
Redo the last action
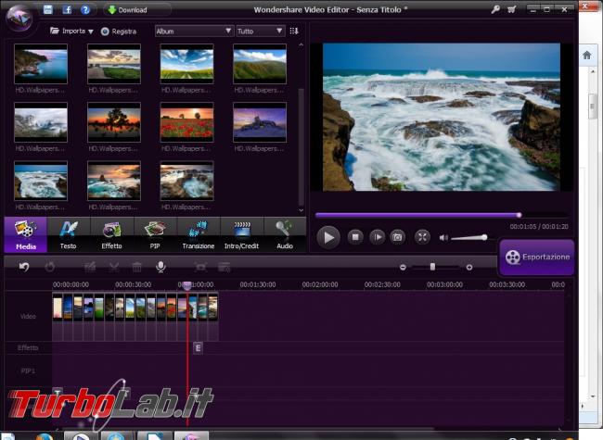[49, 267]
